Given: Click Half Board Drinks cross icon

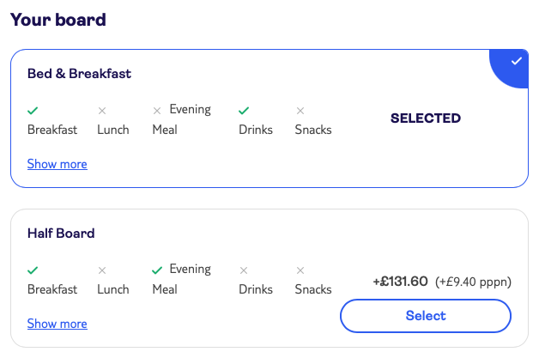Looking at the screenshot, I should coord(244,270).
